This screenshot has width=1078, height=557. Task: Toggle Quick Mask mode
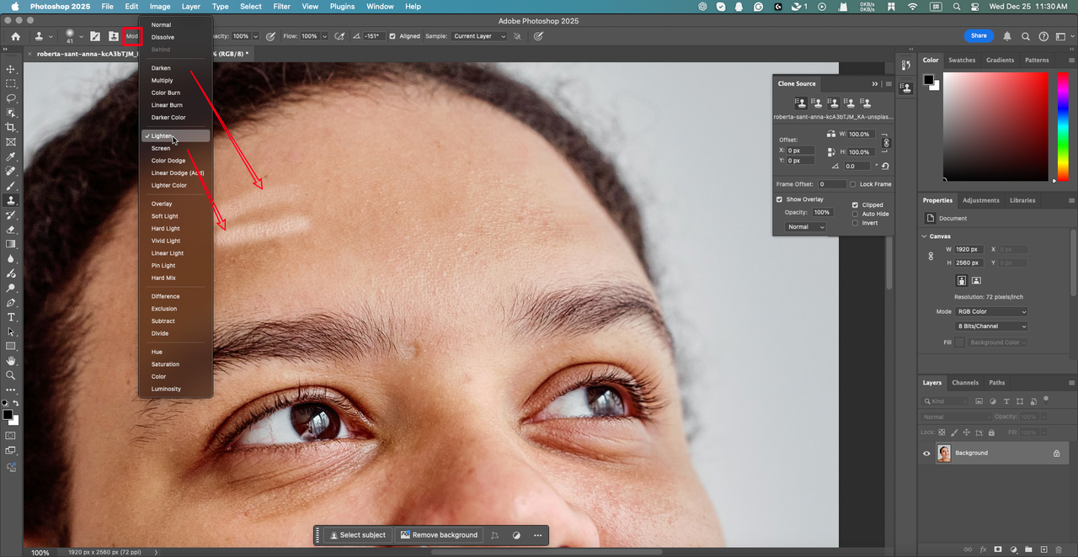point(11,436)
